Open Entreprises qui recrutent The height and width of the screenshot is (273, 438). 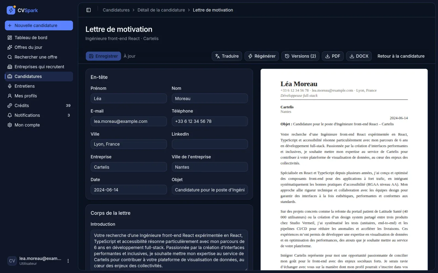[39, 67]
